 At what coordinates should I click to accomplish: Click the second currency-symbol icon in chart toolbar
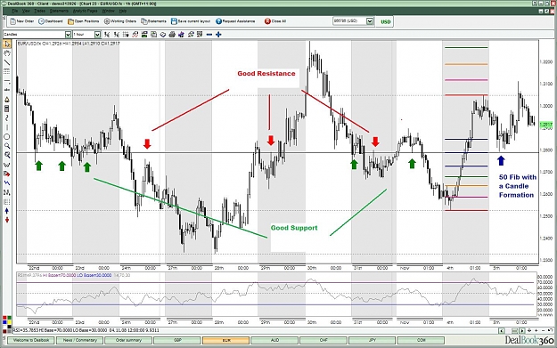pos(117,35)
